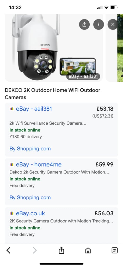Close the product overlay with the X
Image resolution: width=123 pixels, height=267 pixels.
pos(113,25)
